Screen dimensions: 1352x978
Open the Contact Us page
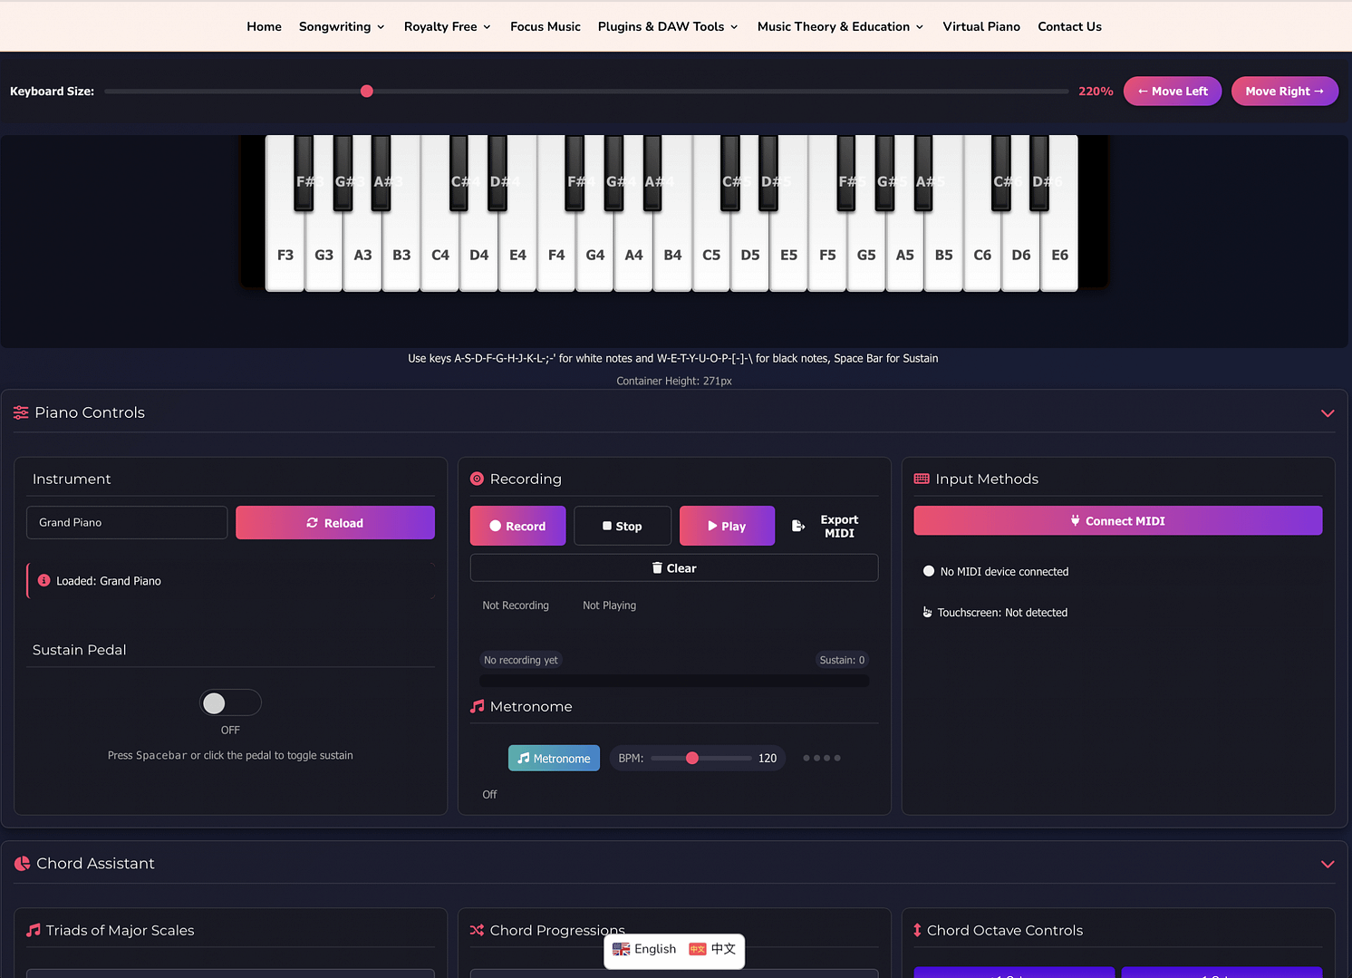[x=1069, y=26]
